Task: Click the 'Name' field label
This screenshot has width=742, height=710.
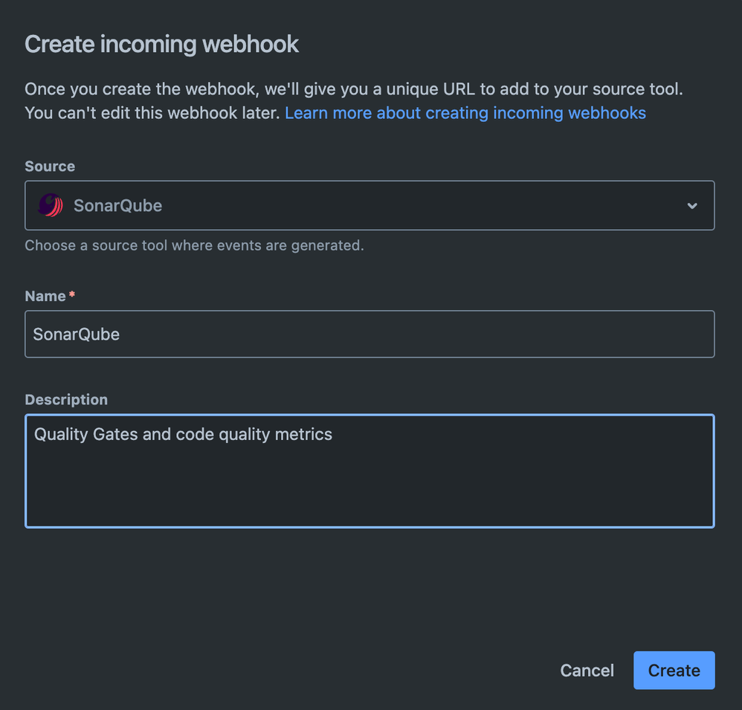Action: [45, 297]
